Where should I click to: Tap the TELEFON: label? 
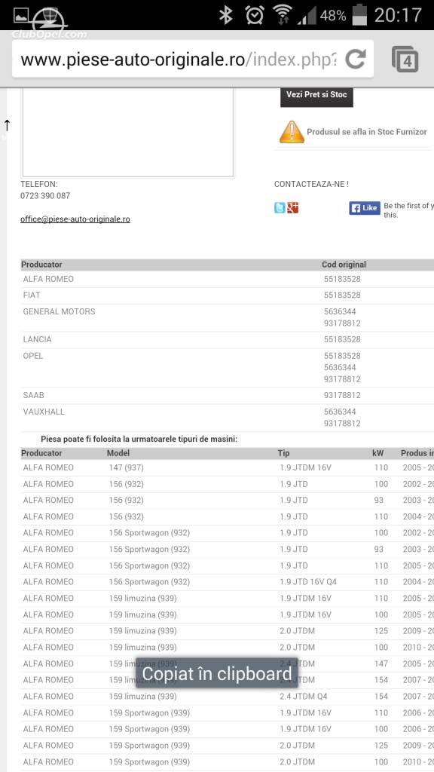point(39,184)
